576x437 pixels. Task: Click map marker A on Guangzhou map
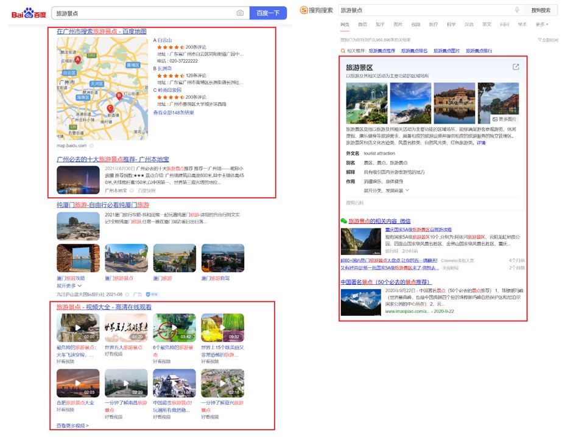[77, 60]
